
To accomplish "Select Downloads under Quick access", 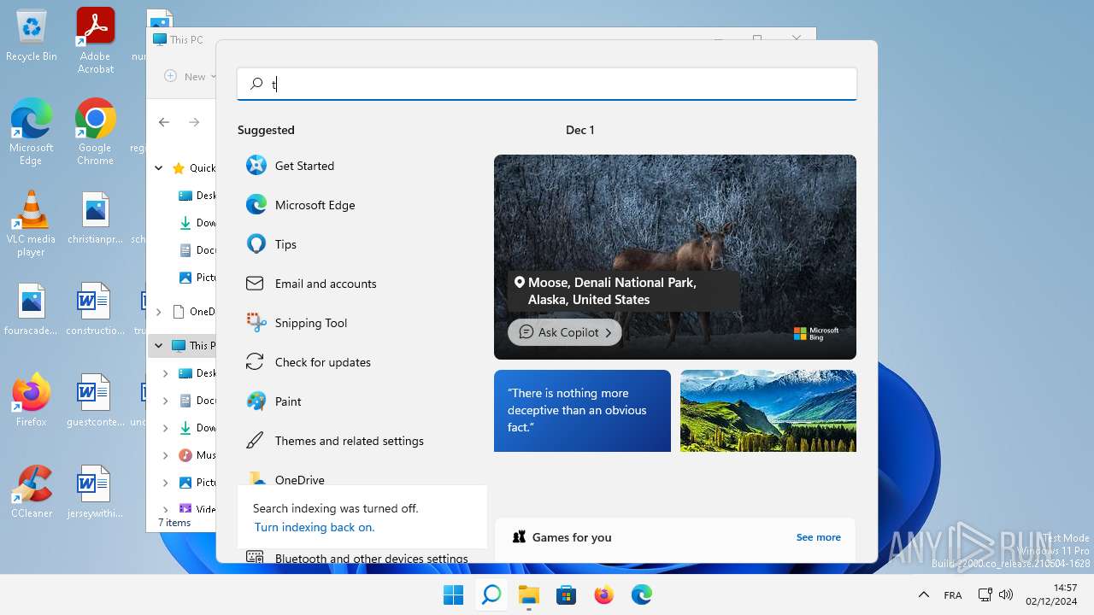I will click(197, 223).
